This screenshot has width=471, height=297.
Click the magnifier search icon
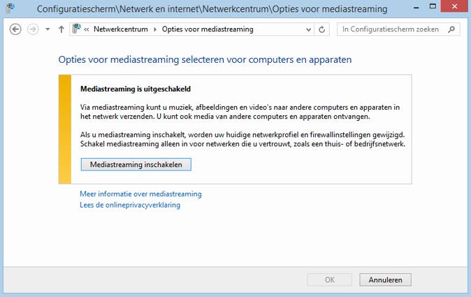click(452, 30)
